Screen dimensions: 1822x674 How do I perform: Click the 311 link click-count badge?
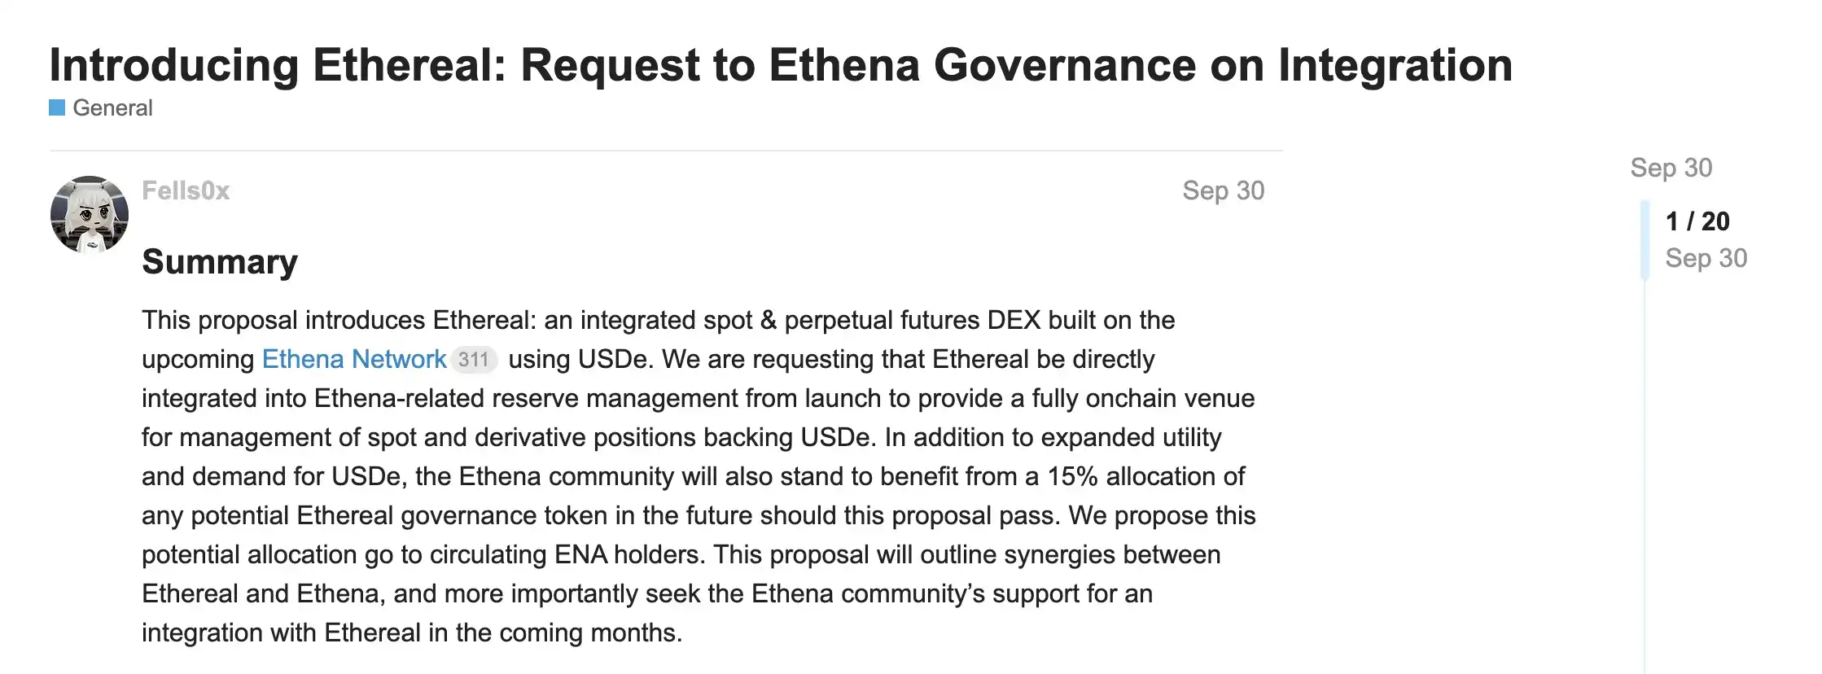click(473, 359)
